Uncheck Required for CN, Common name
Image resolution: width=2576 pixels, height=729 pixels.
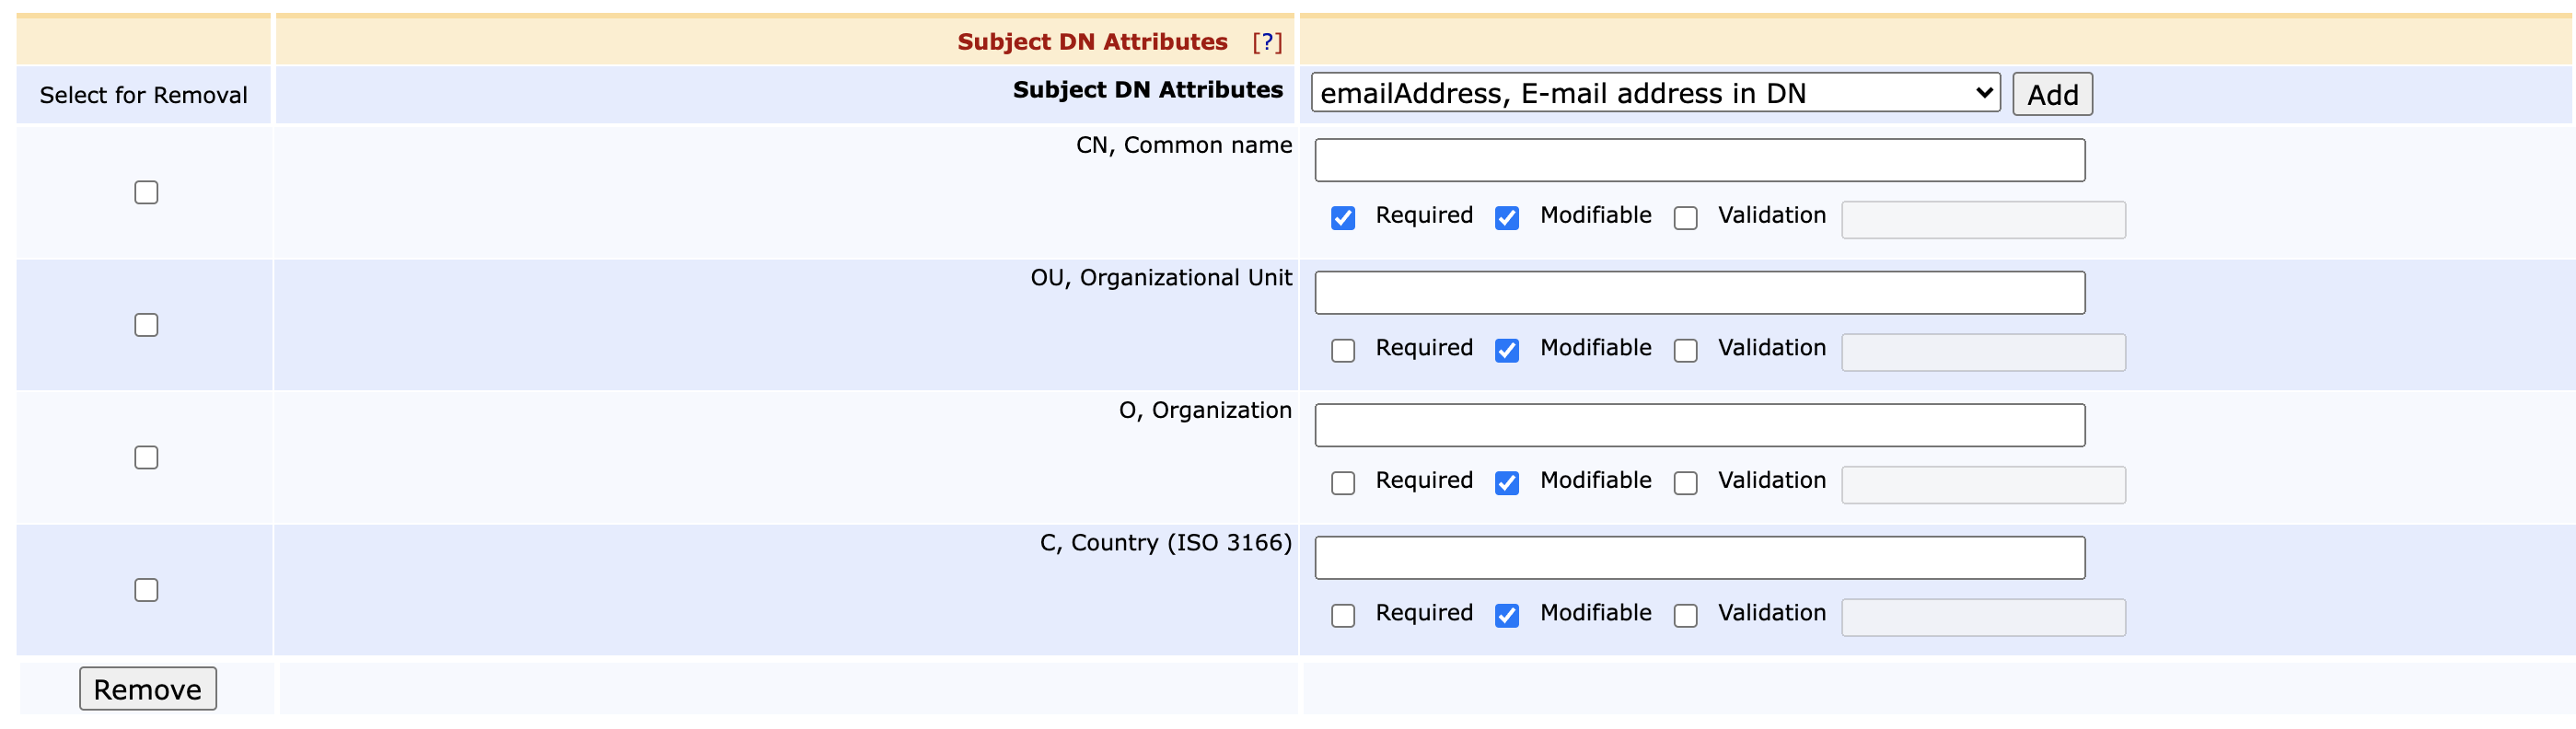[x=1343, y=218]
